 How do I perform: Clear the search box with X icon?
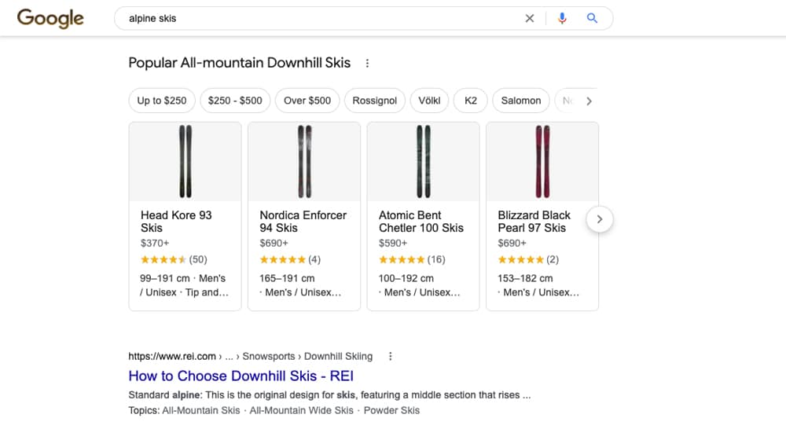point(529,18)
